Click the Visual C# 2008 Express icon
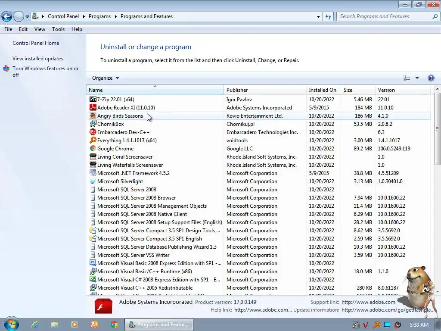 tap(93, 279)
